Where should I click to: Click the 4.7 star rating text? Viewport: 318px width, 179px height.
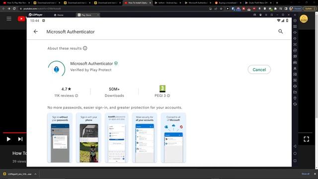pos(66,89)
